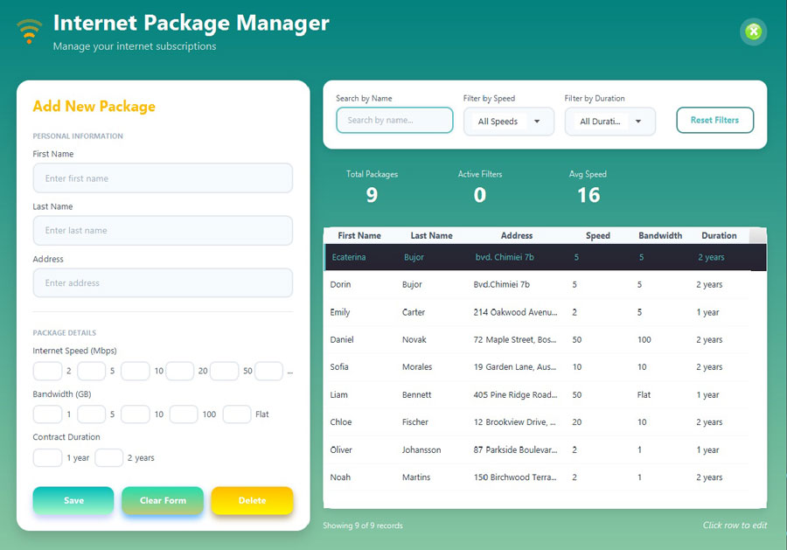Check the 100 GB bandwidth checkbox
Viewport: 787px width, 550px height.
[184, 414]
